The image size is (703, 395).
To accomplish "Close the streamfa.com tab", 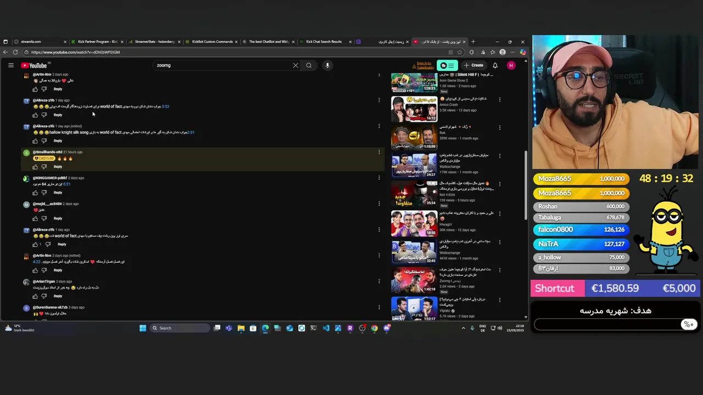I will point(65,42).
